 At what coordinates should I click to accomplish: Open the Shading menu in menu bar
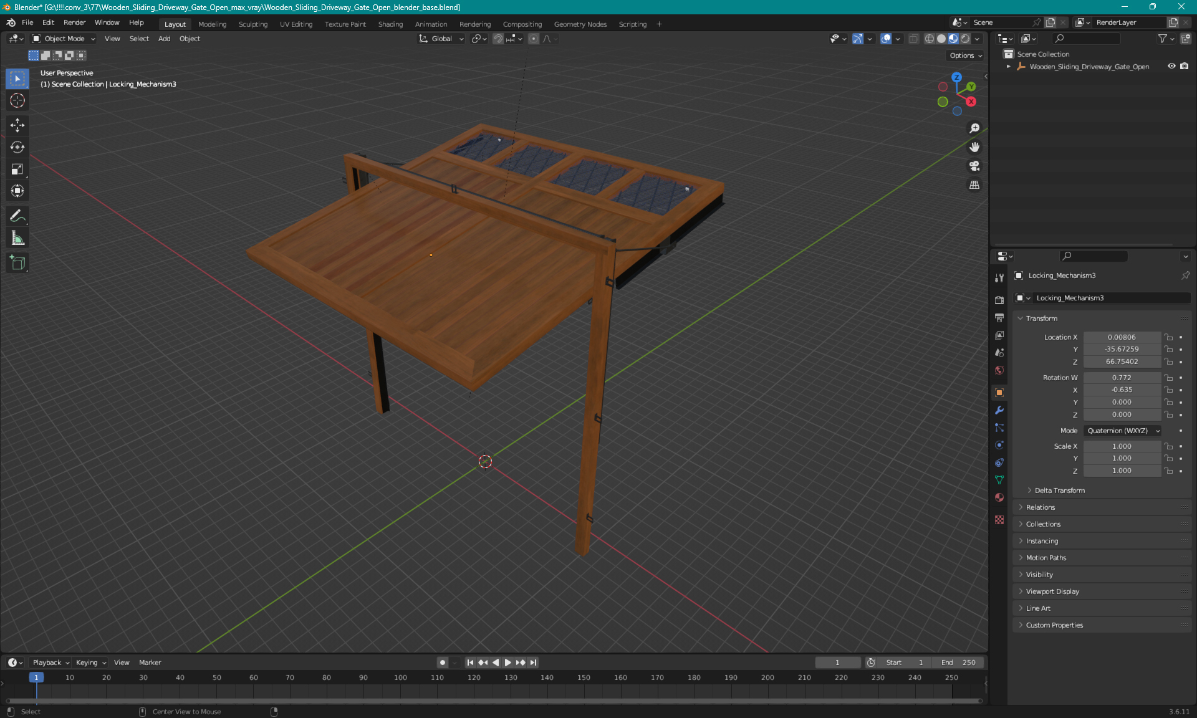coord(390,23)
